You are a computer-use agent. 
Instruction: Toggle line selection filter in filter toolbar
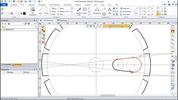(x=107, y=26)
